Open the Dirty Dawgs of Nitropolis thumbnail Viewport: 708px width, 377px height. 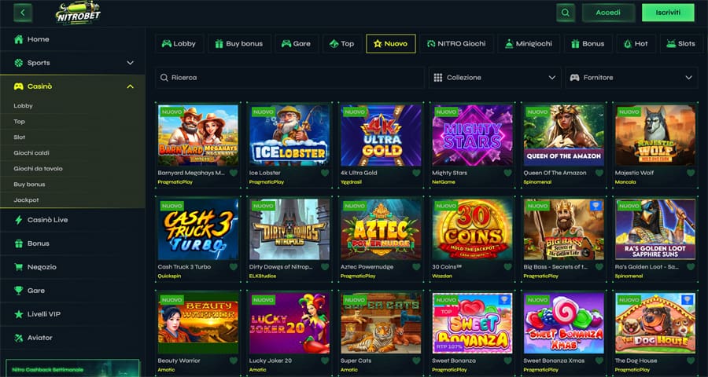289,229
